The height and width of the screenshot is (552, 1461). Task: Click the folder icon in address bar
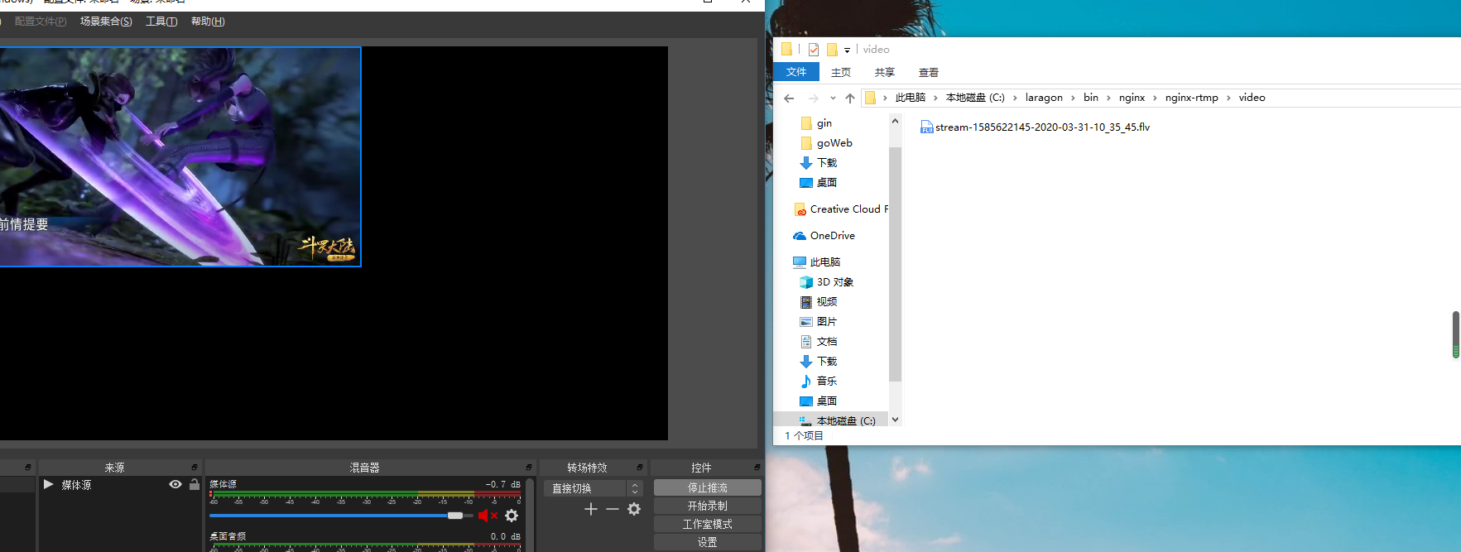click(x=870, y=98)
